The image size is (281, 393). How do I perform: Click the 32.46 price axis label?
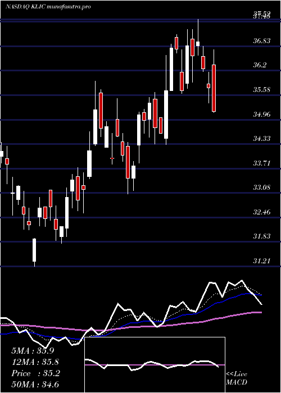[x=262, y=212]
